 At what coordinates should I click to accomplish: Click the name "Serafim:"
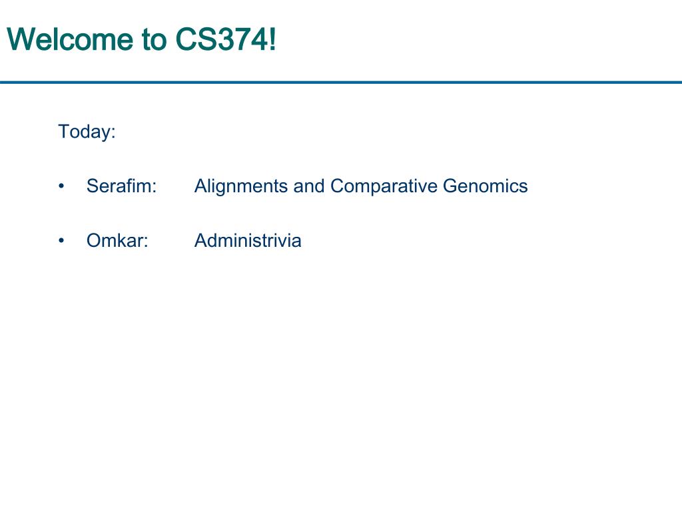(121, 186)
